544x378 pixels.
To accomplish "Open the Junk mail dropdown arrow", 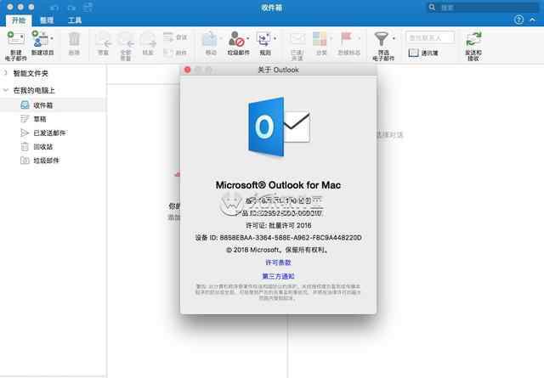I will (x=248, y=38).
